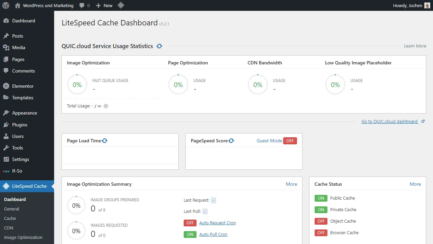The width and height of the screenshot is (433, 244).
Task: Select Cache submenu item
Action: [x=10, y=218]
